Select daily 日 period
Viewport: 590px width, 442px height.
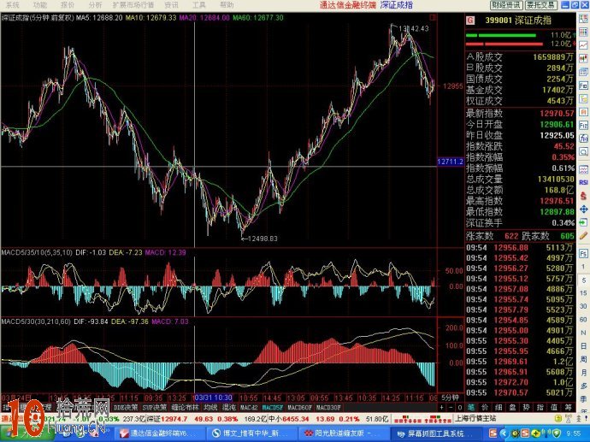point(584,345)
